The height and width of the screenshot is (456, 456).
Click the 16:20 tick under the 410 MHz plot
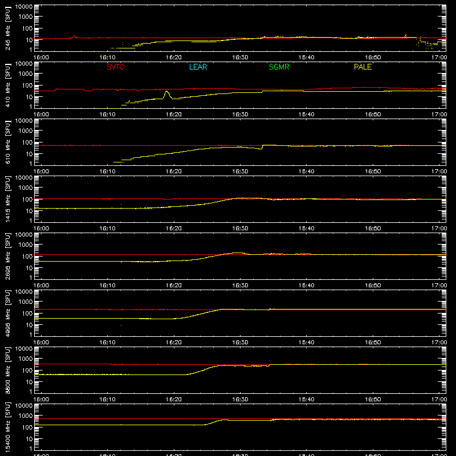[x=174, y=115]
